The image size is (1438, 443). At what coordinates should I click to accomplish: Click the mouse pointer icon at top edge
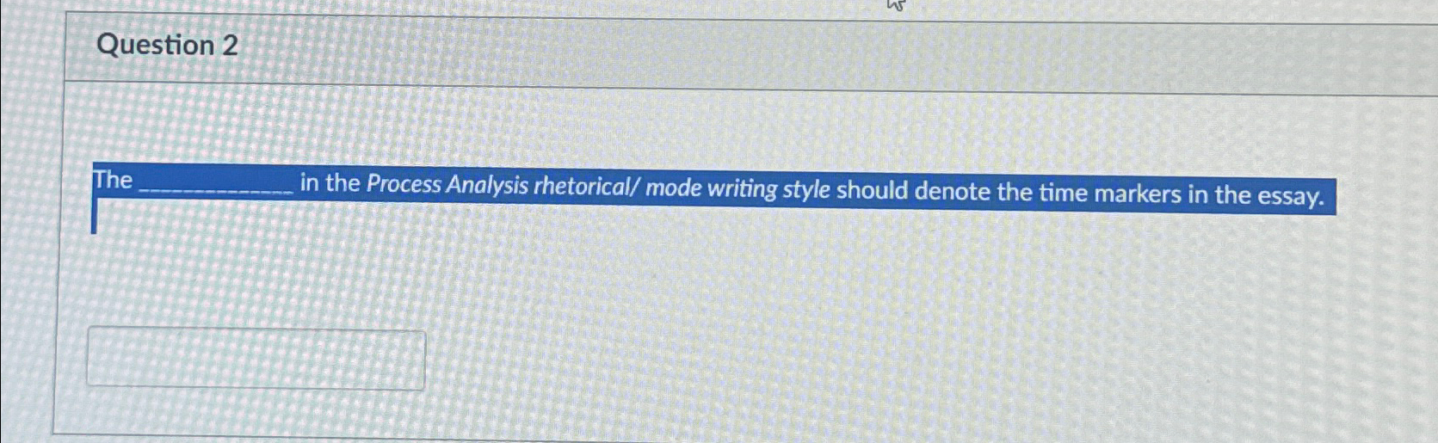point(896,5)
